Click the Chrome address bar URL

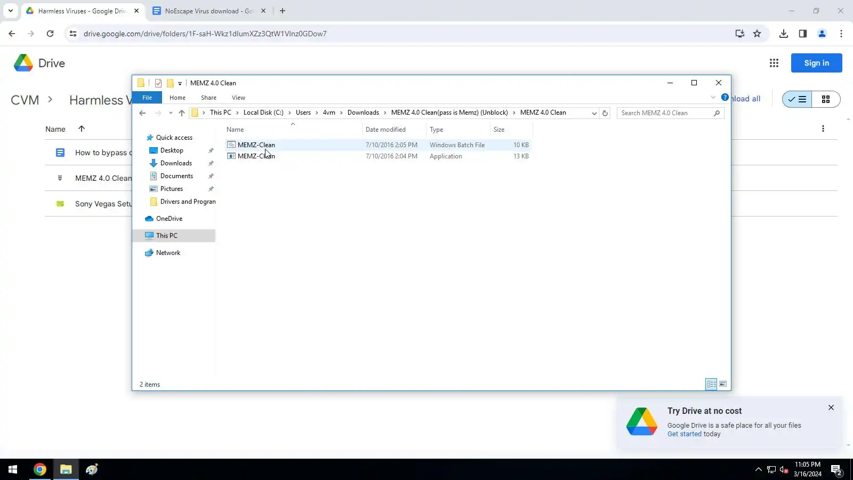[205, 34]
